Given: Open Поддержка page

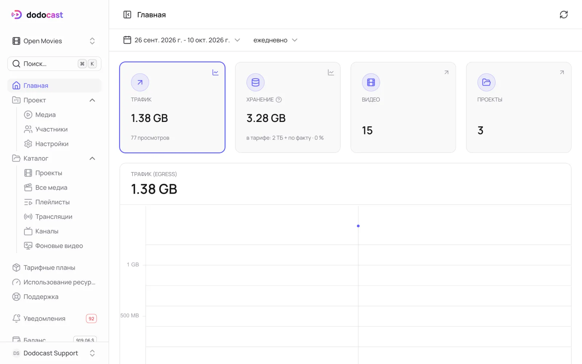Looking at the screenshot, I should pos(55,297).
